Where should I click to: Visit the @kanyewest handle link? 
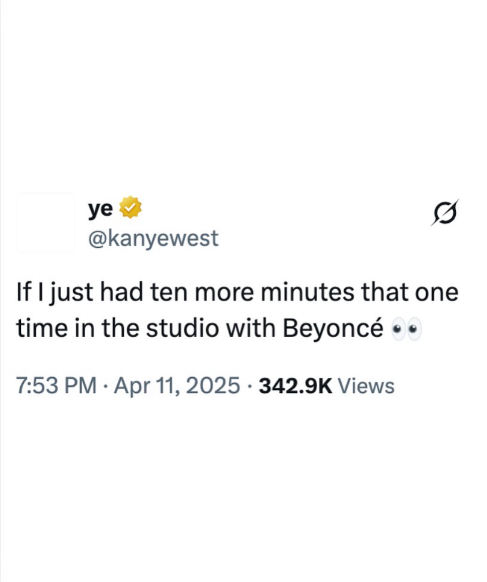[153, 238]
